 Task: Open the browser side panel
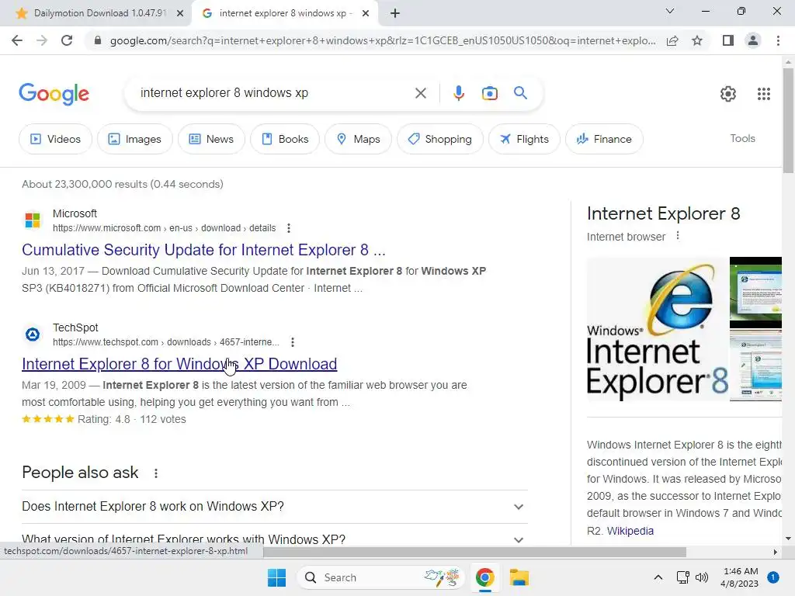tap(728, 40)
